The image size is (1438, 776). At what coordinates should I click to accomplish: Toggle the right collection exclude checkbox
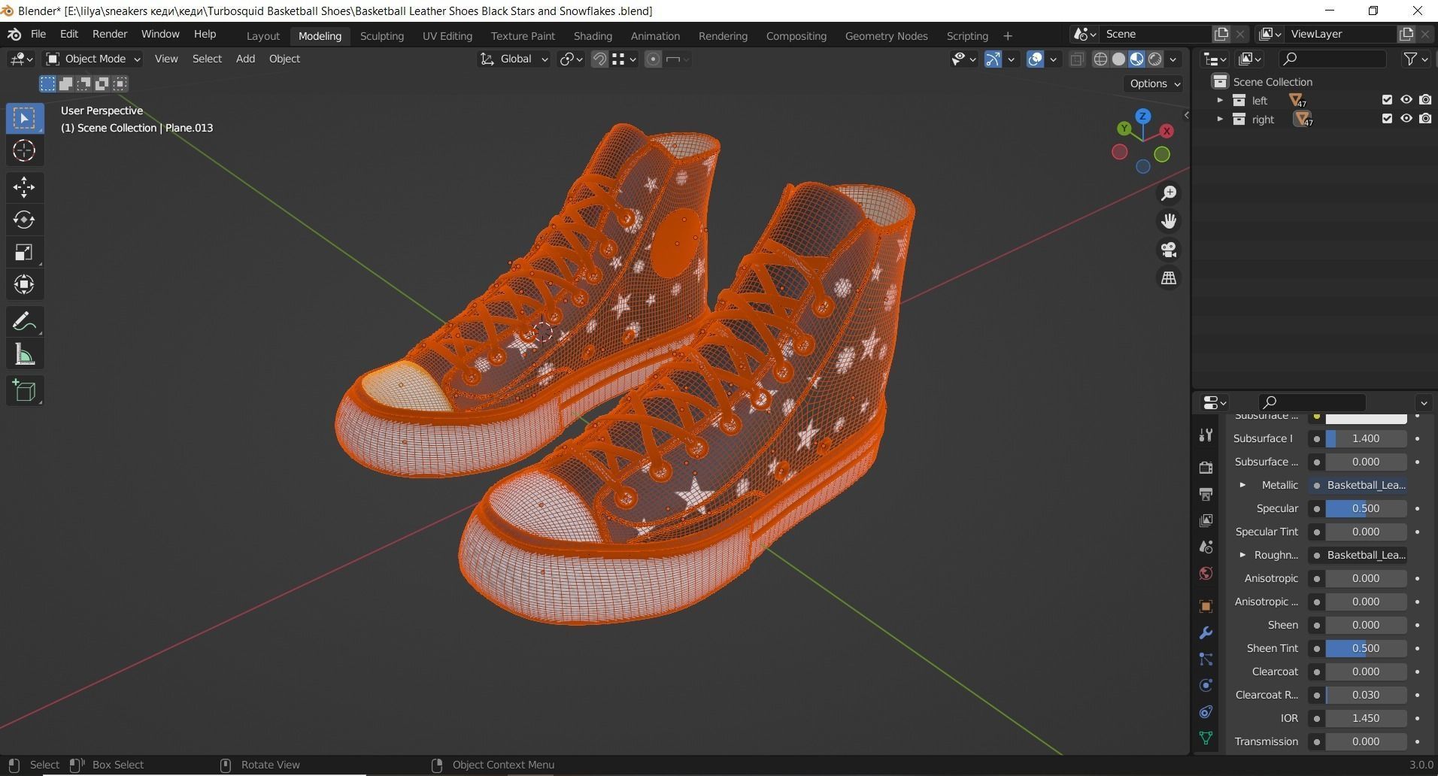[1387, 119]
